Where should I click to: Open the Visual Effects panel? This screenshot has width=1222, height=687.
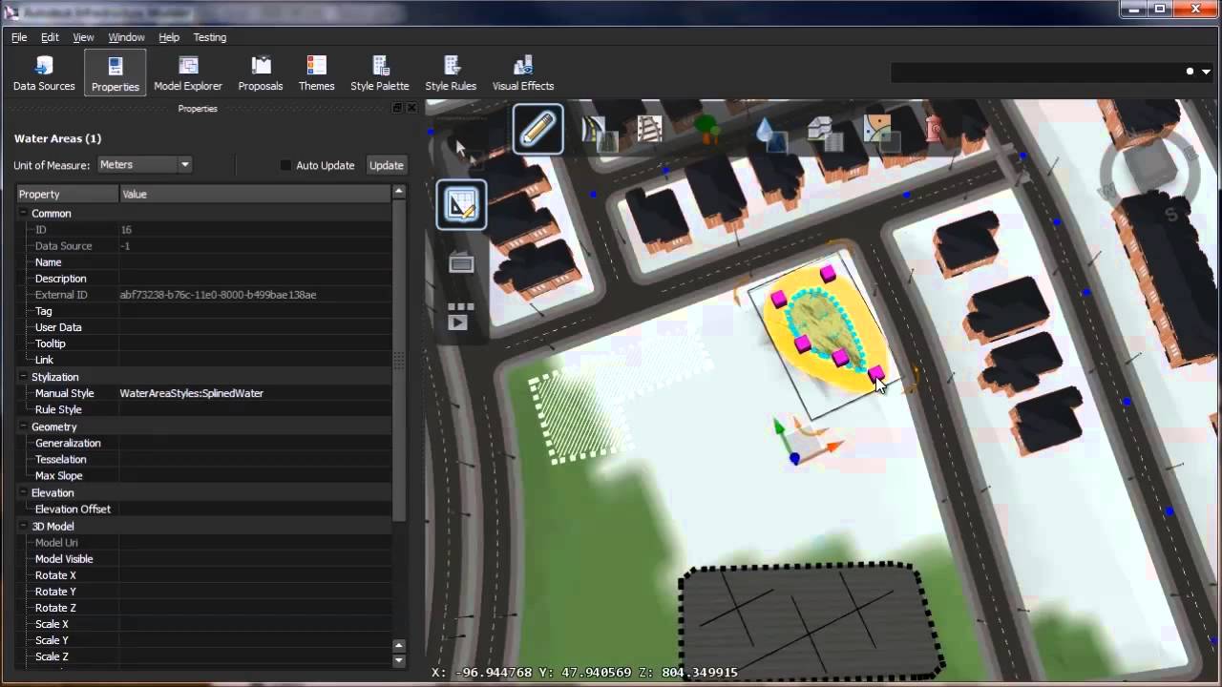pos(522,72)
